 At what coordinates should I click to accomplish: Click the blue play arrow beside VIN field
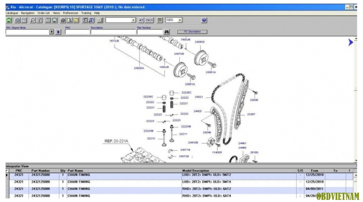[58, 32]
